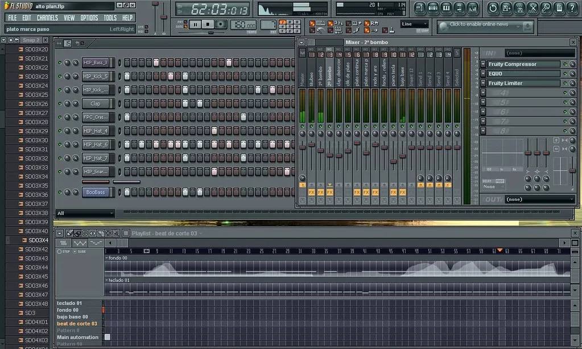The width and height of the screenshot is (582, 349).
Task: Click the BooBass channel button
Action: pos(96,192)
